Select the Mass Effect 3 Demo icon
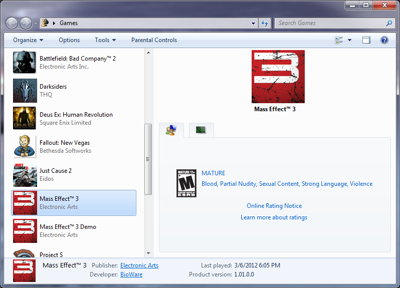 [x=25, y=231]
